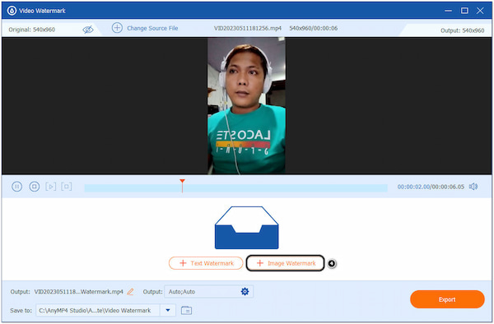
Task: Set clip start point bracket icon
Action: [x=51, y=187]
